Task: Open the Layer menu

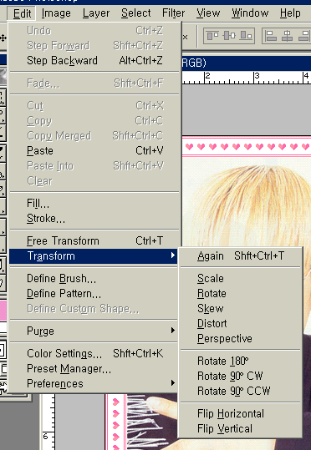Action: click(96, 13)
